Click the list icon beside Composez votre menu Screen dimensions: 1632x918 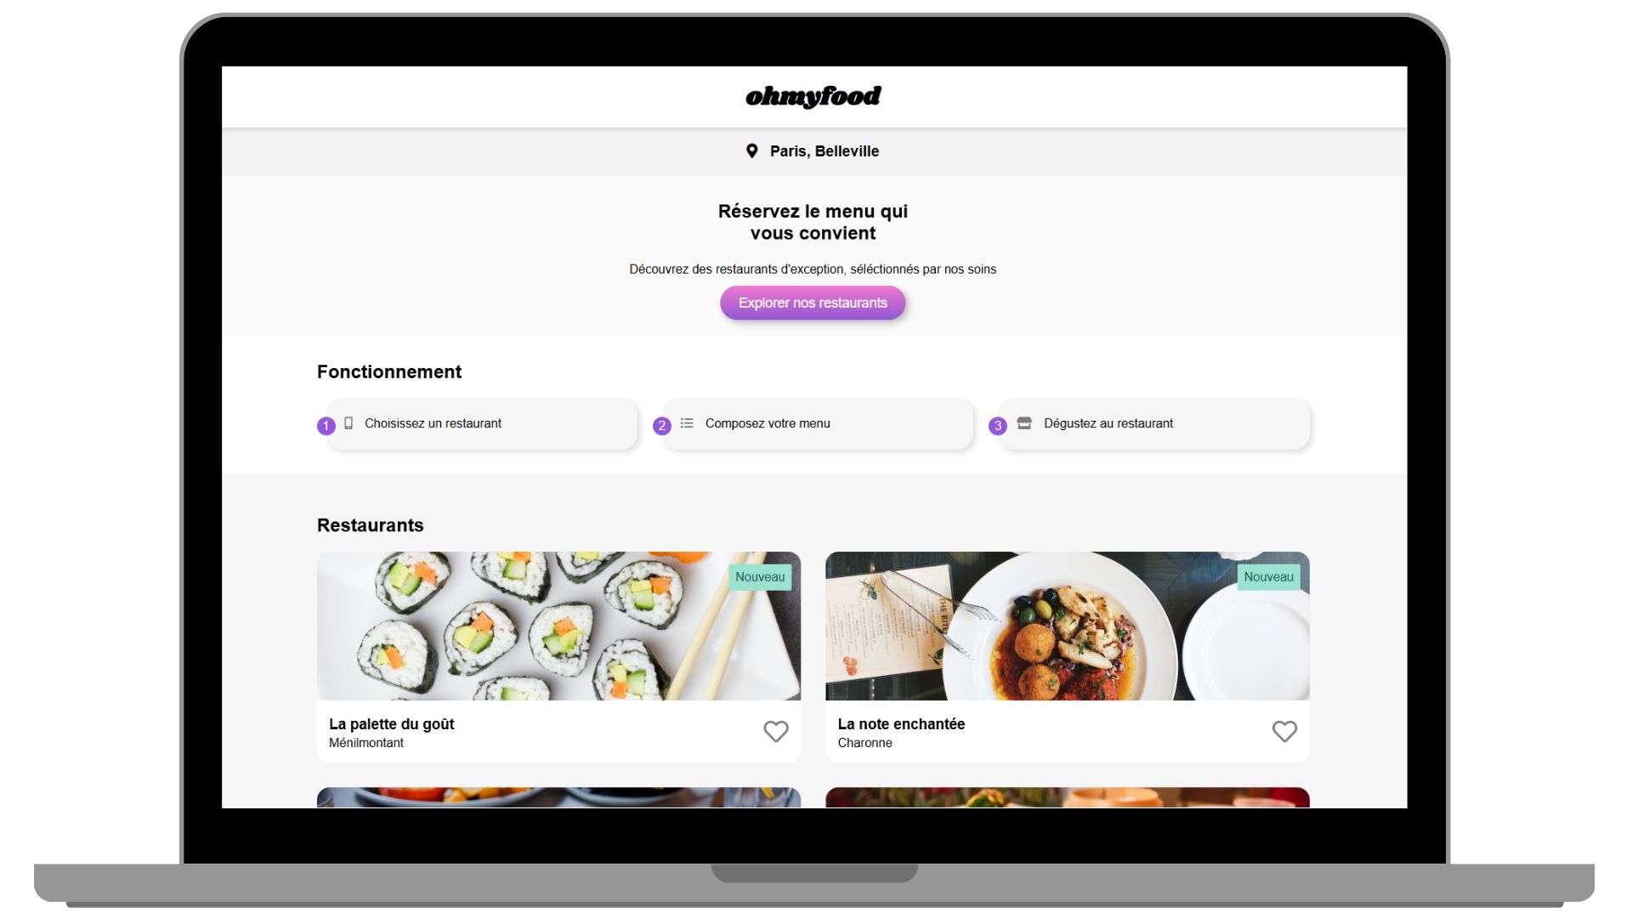point(687,423)
